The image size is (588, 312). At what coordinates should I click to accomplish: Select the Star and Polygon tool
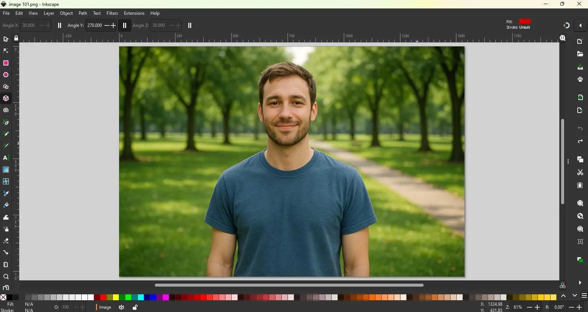[x=6, y=87]
